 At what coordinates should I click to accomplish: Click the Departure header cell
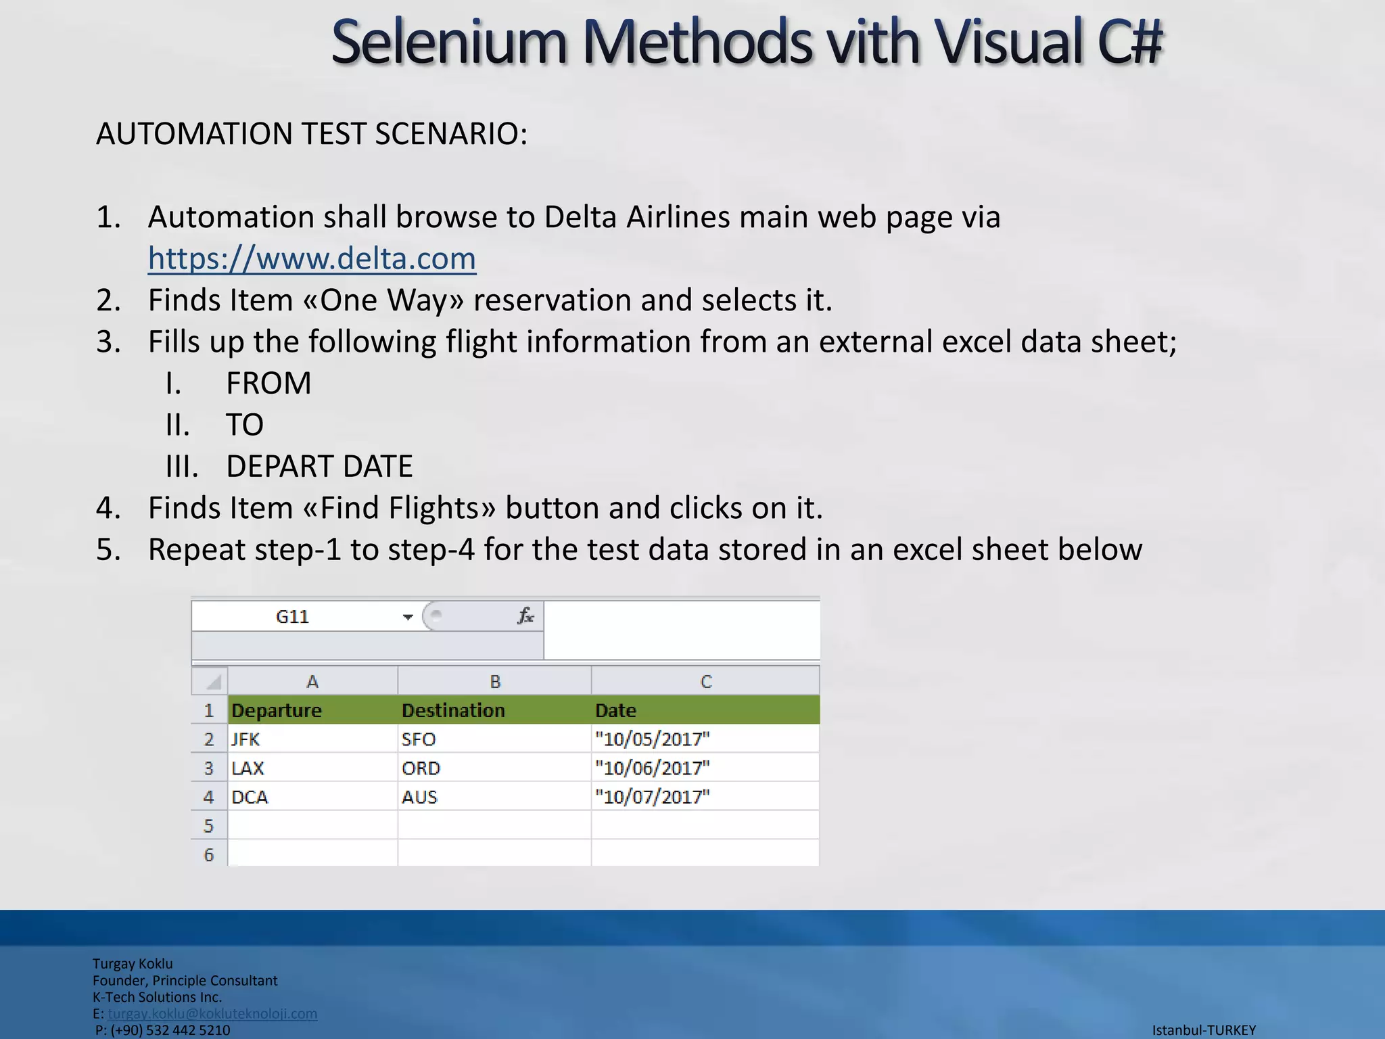[312, 710]
